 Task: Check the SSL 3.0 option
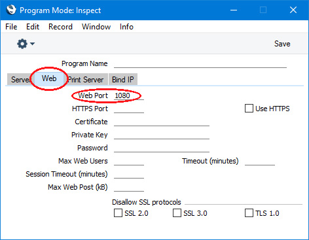(x=177, y=213)
